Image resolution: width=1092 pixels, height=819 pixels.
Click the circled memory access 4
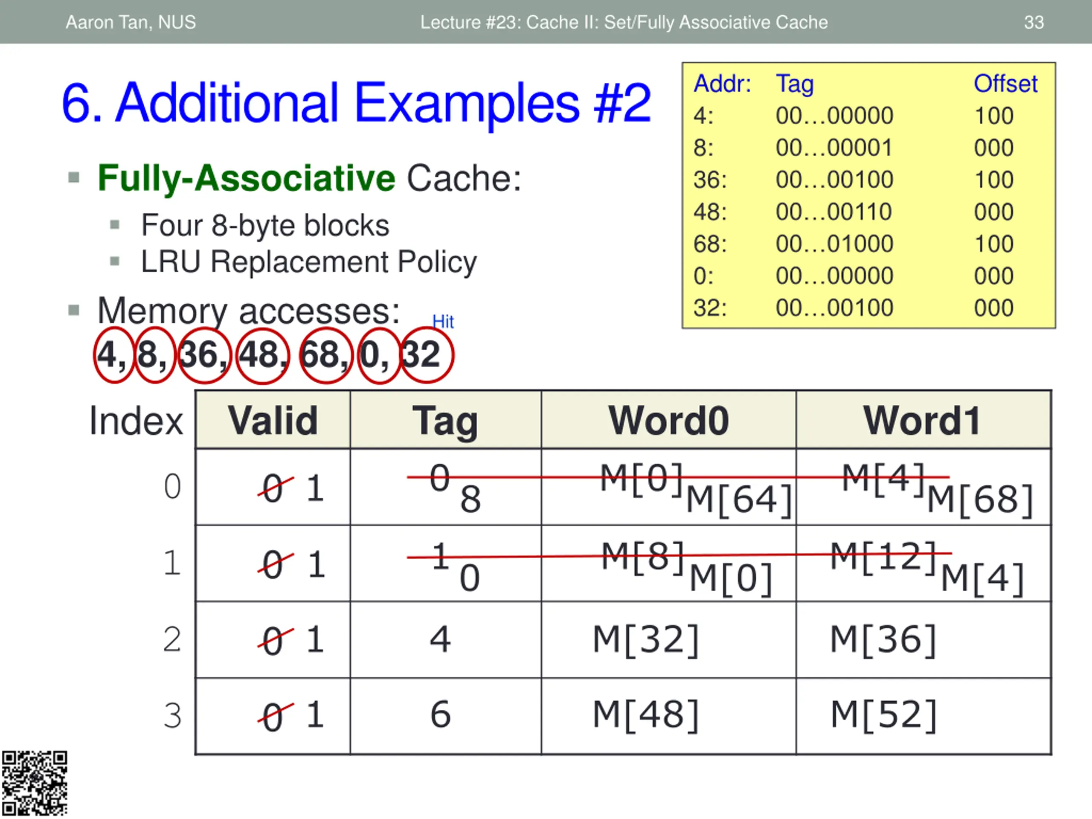pos(114,355)
